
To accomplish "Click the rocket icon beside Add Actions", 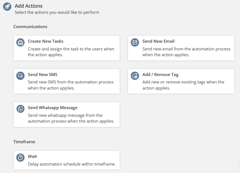I will coord(7,7).
